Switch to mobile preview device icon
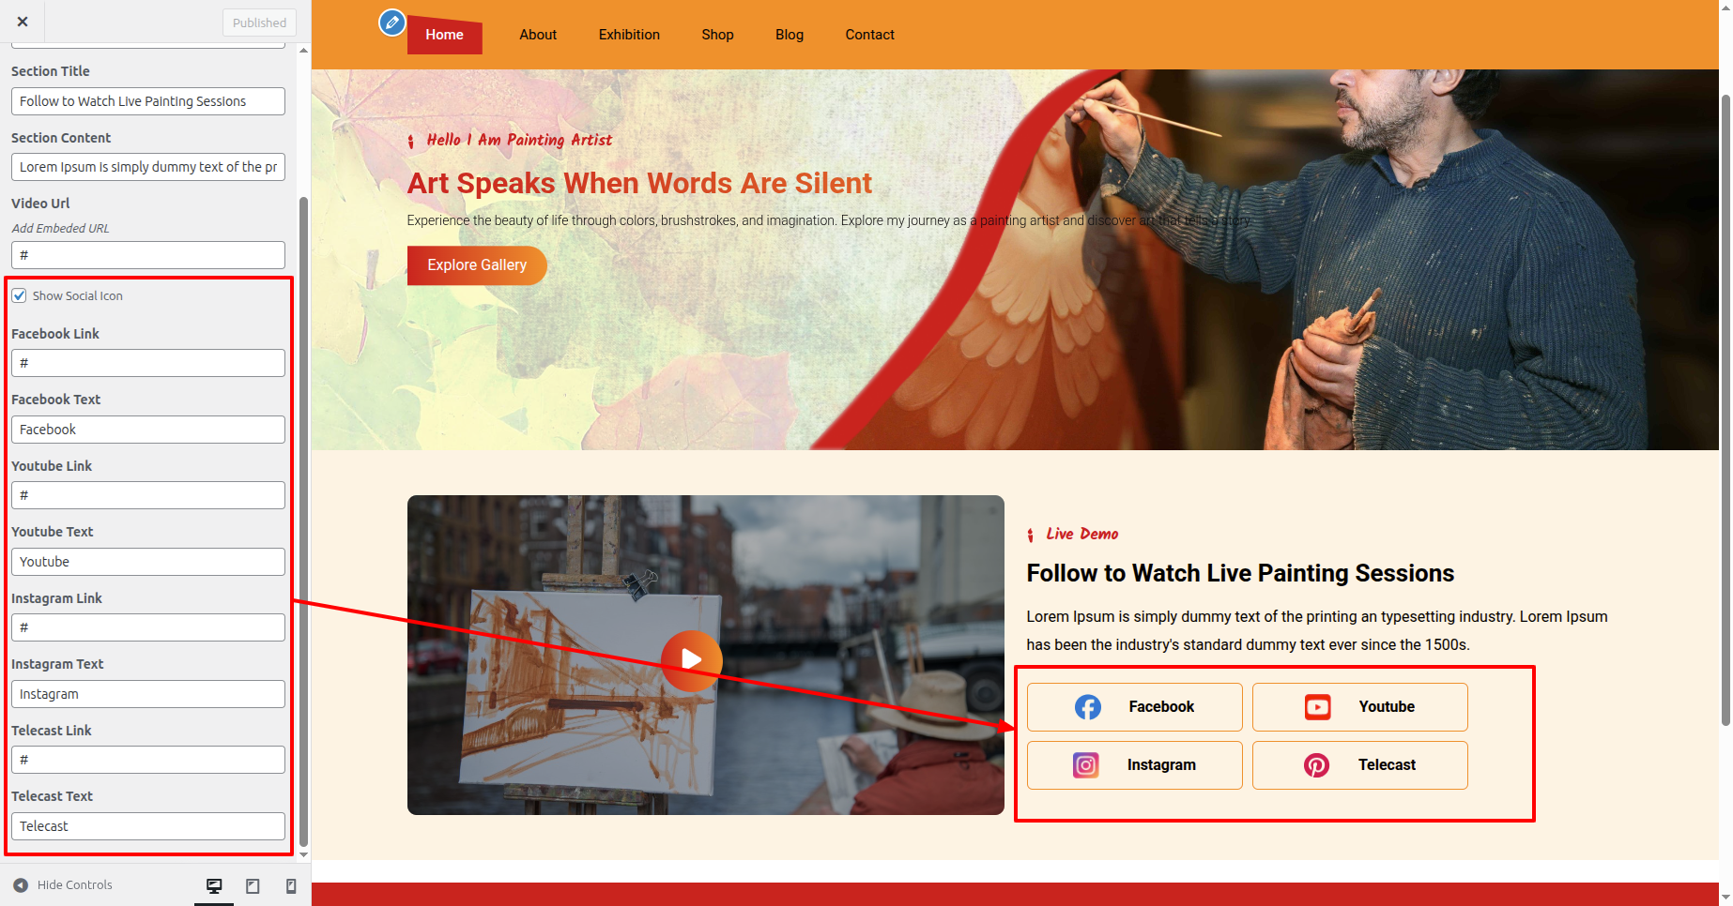This screenshot has width=1733, height=906. tap(291, 885)
